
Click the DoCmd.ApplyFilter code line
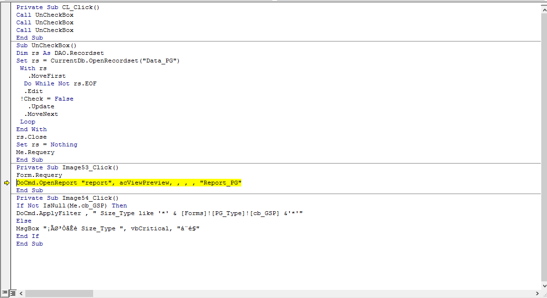coord(160,213)
